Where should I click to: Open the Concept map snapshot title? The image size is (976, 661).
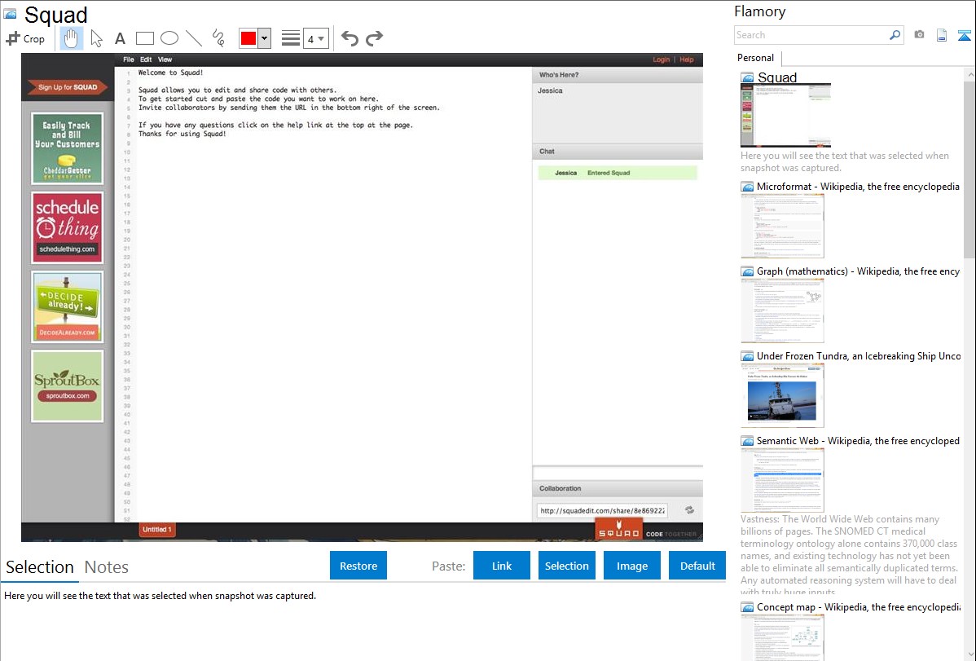point(858,606)
